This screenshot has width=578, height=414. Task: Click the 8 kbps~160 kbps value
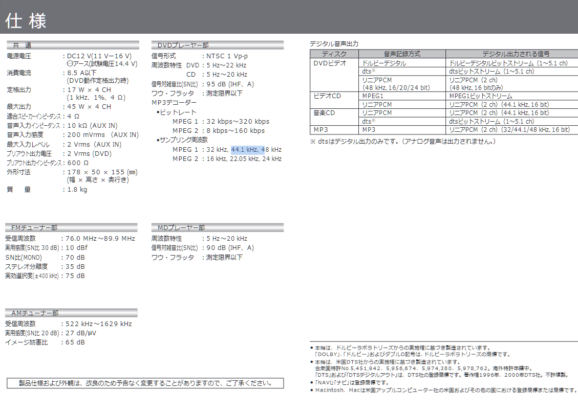click(236, 131)
